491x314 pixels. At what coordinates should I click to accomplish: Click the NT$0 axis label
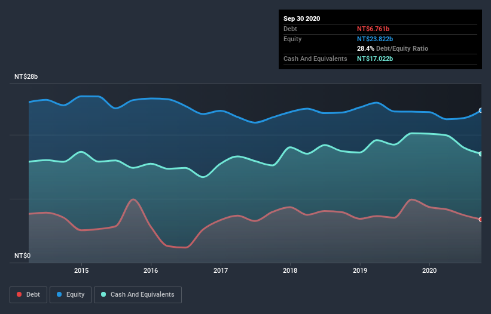pos(23,255)
